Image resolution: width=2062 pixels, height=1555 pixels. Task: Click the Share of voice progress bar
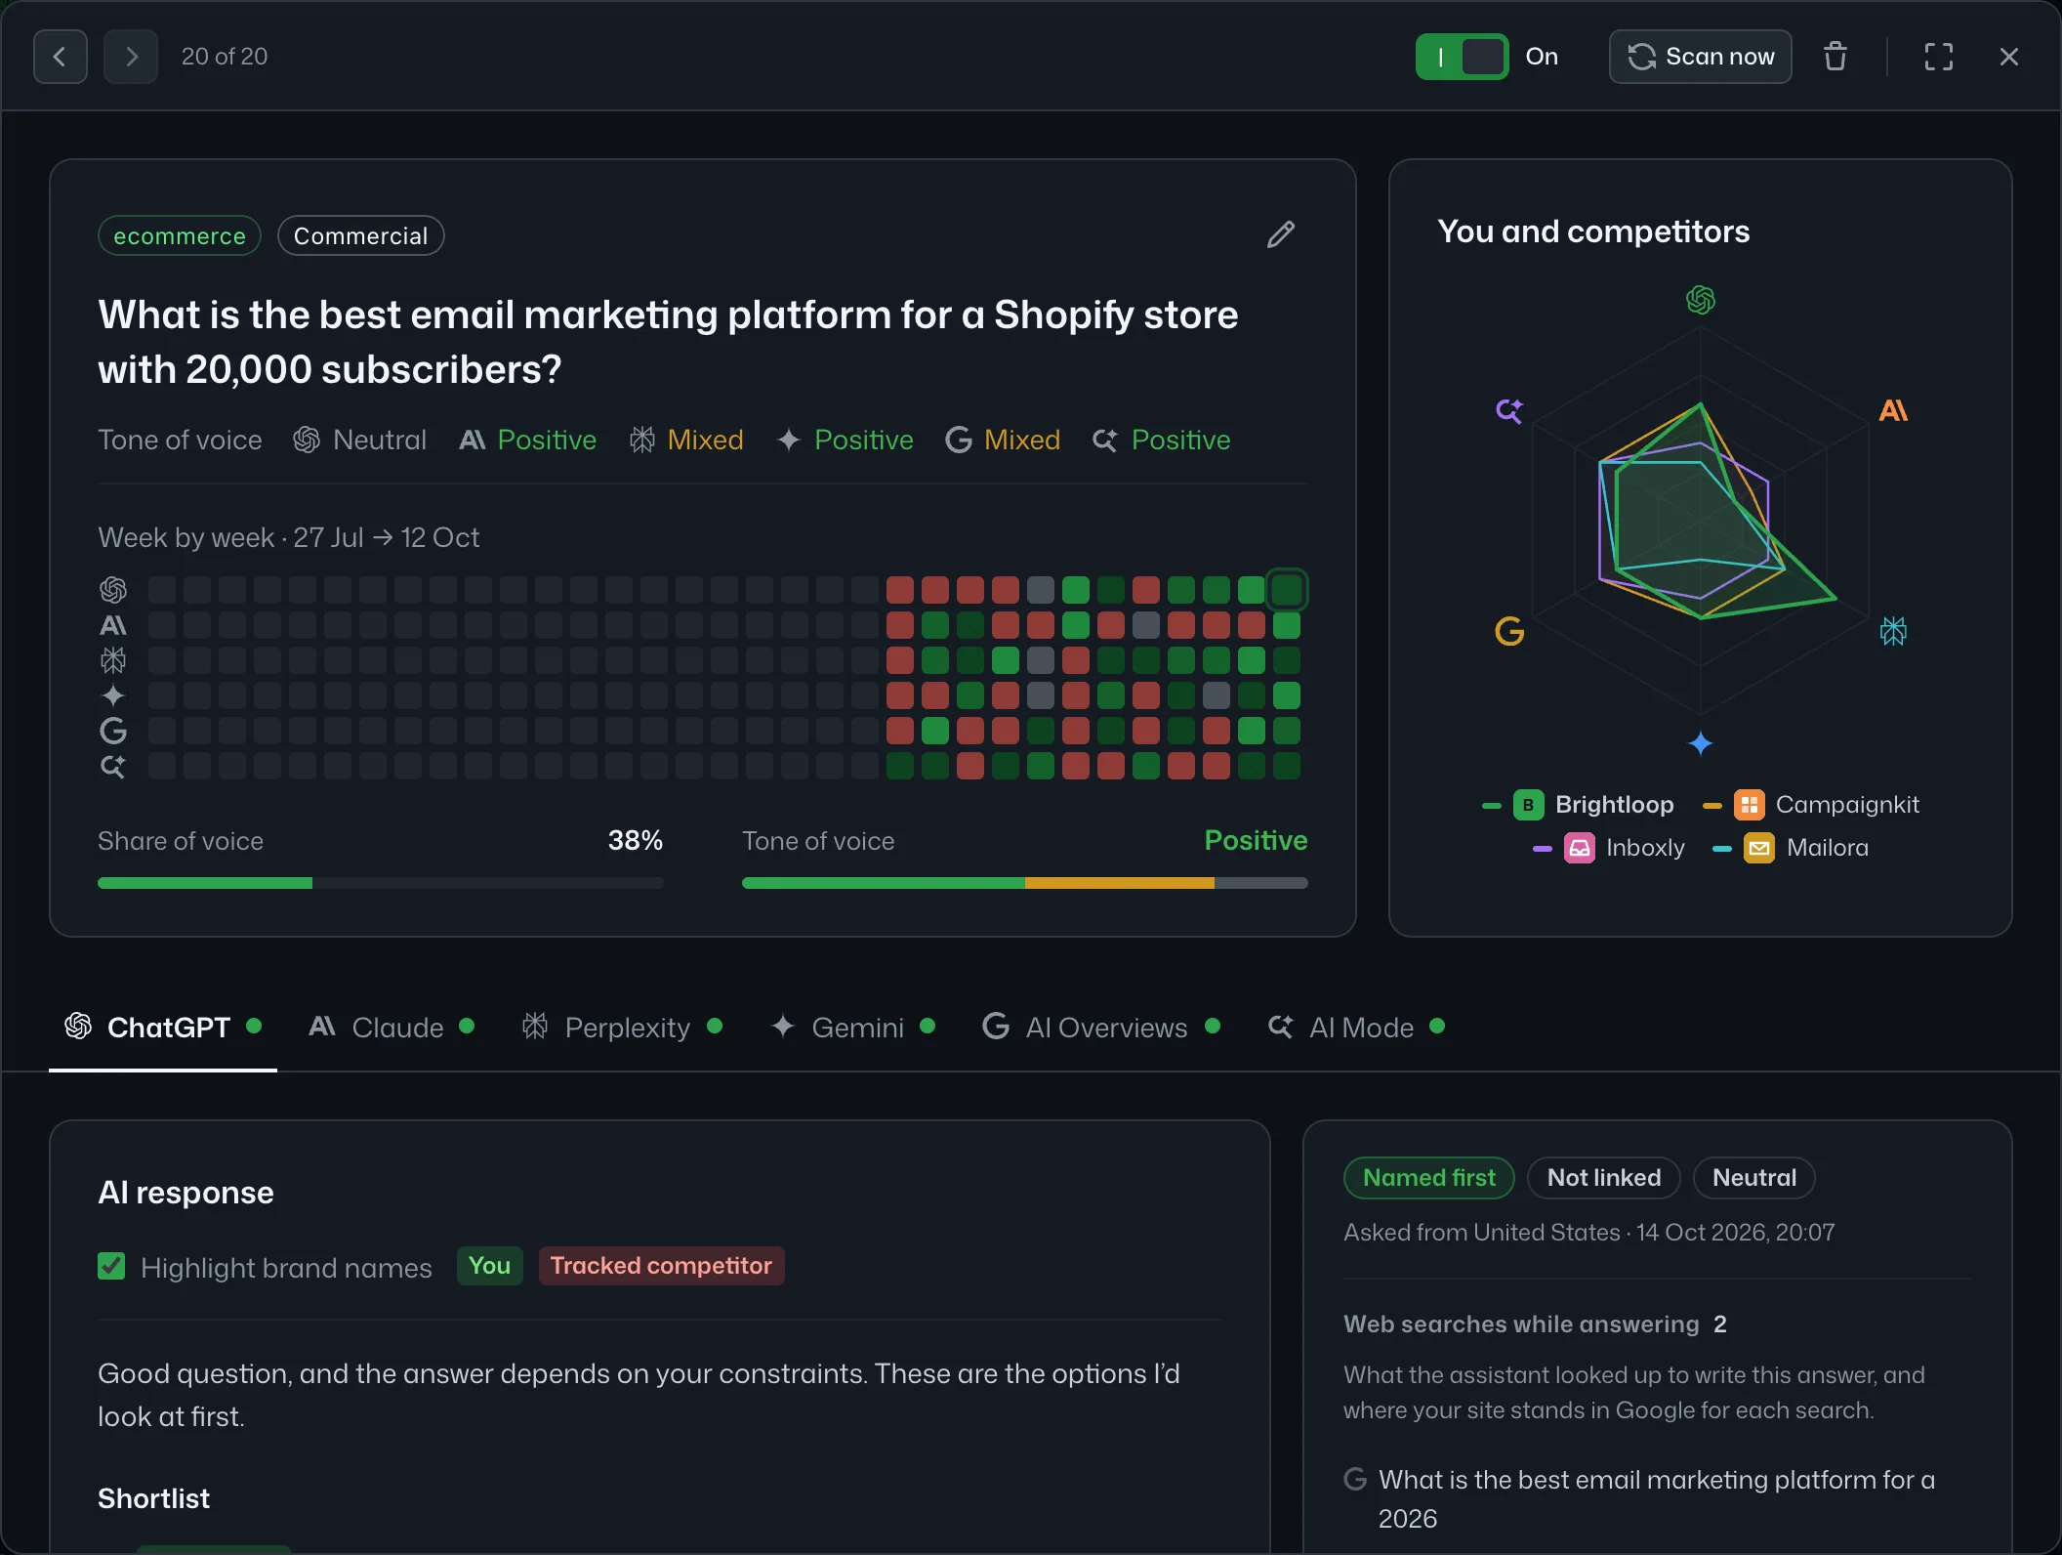381,883
